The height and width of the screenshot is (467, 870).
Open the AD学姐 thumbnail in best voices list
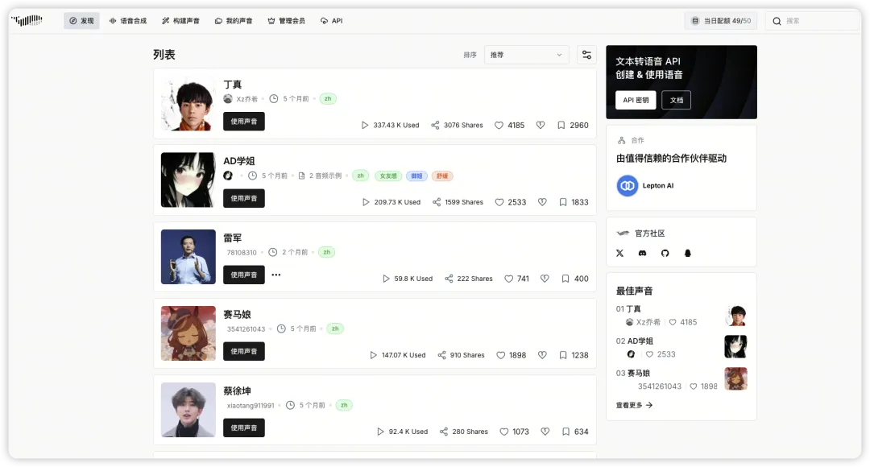point(735,347)
